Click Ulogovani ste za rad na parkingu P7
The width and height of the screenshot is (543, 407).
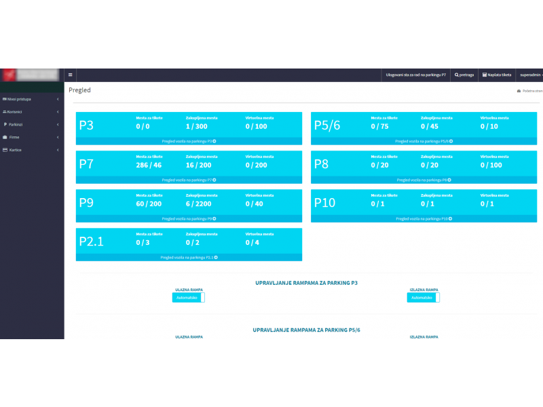click(415, 75)
